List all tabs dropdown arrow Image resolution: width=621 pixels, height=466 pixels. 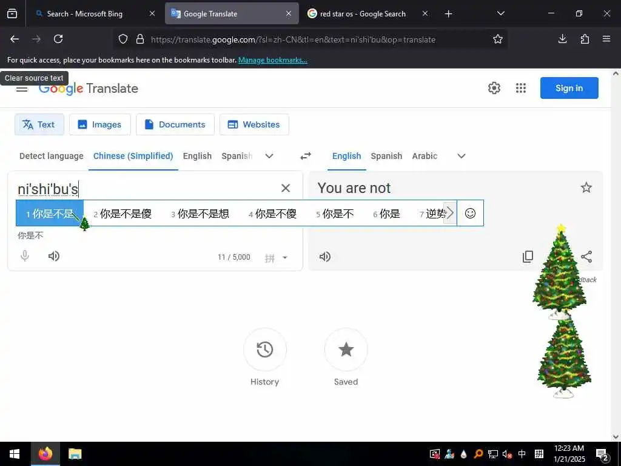point(500,13)
